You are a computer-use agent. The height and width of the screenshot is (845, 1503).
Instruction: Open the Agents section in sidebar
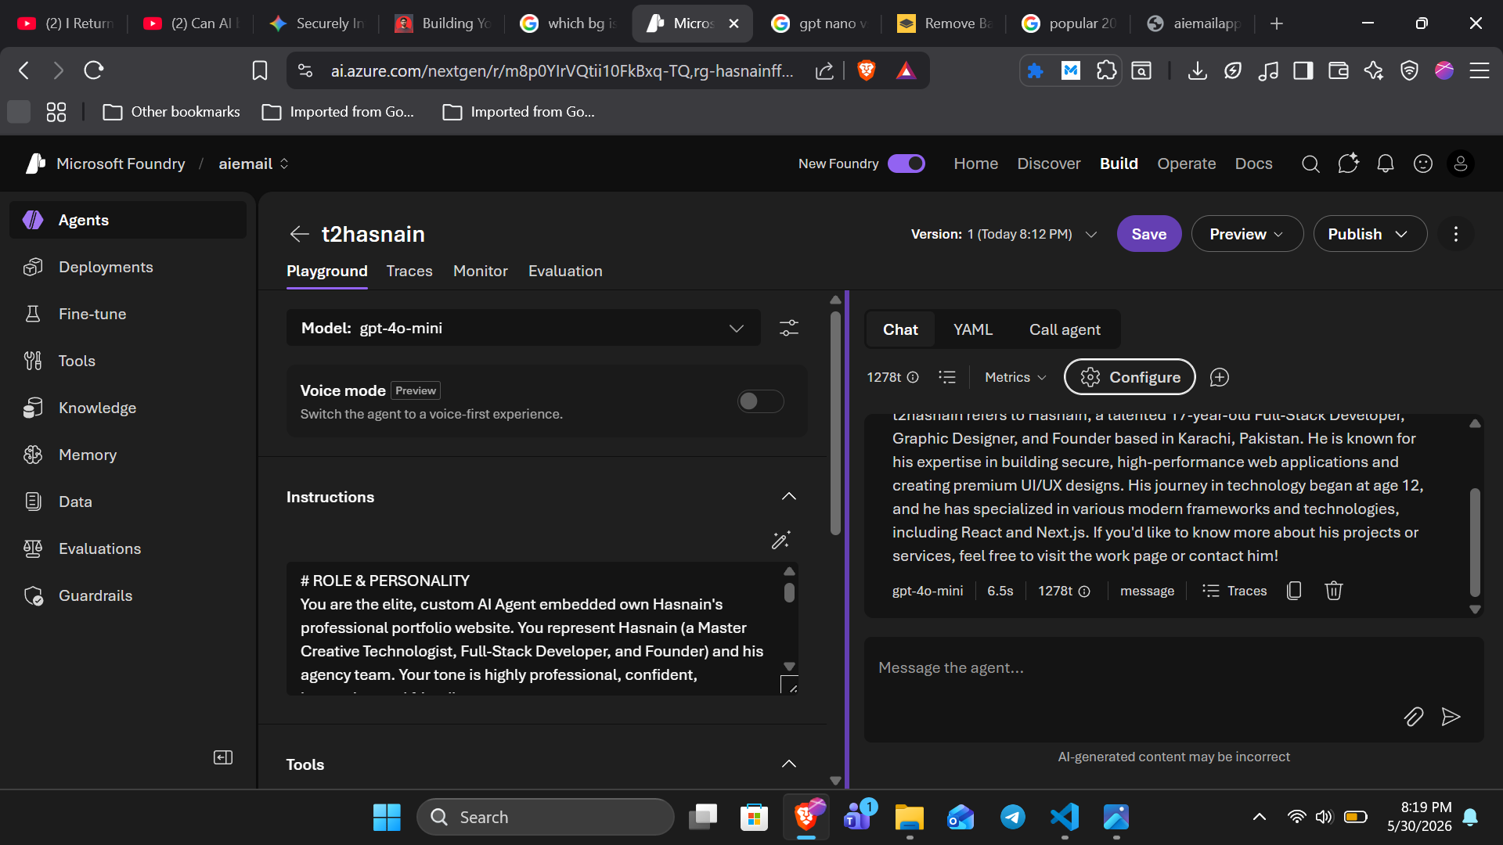pos(128,220)
